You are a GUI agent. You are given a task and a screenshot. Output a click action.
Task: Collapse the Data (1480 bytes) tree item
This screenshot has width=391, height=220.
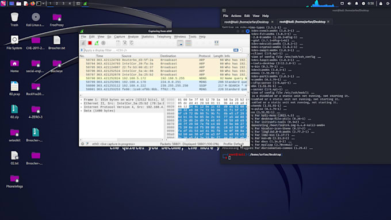[81, 111]
